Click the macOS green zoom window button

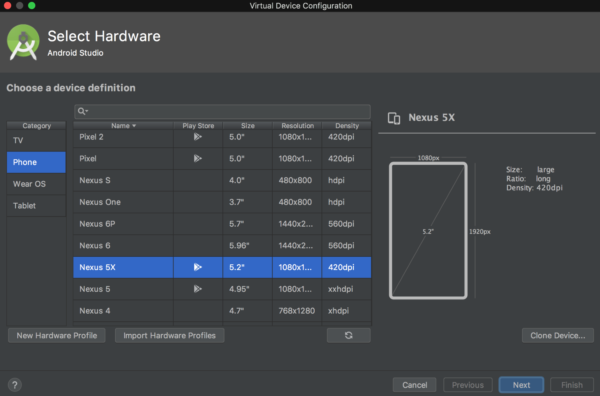32,5
